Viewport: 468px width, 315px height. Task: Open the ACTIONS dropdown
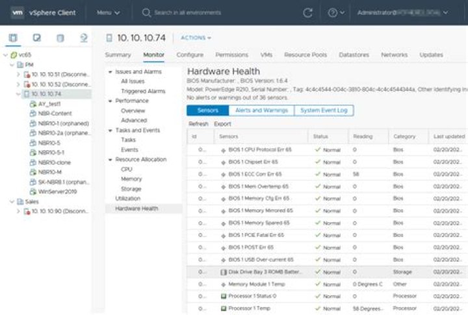(x=196, y=38)
